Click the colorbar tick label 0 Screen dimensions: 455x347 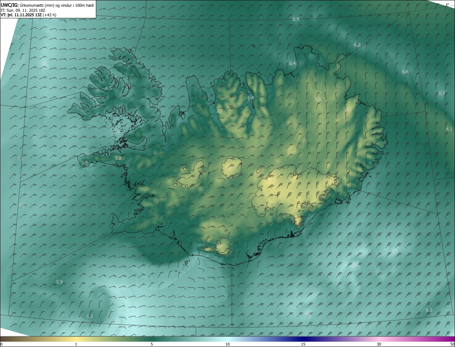(x=1, y=344)
